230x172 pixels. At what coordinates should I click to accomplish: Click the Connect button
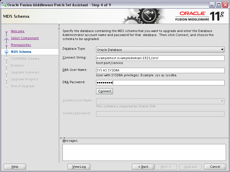pyautogui.click(x=104, y=91)
